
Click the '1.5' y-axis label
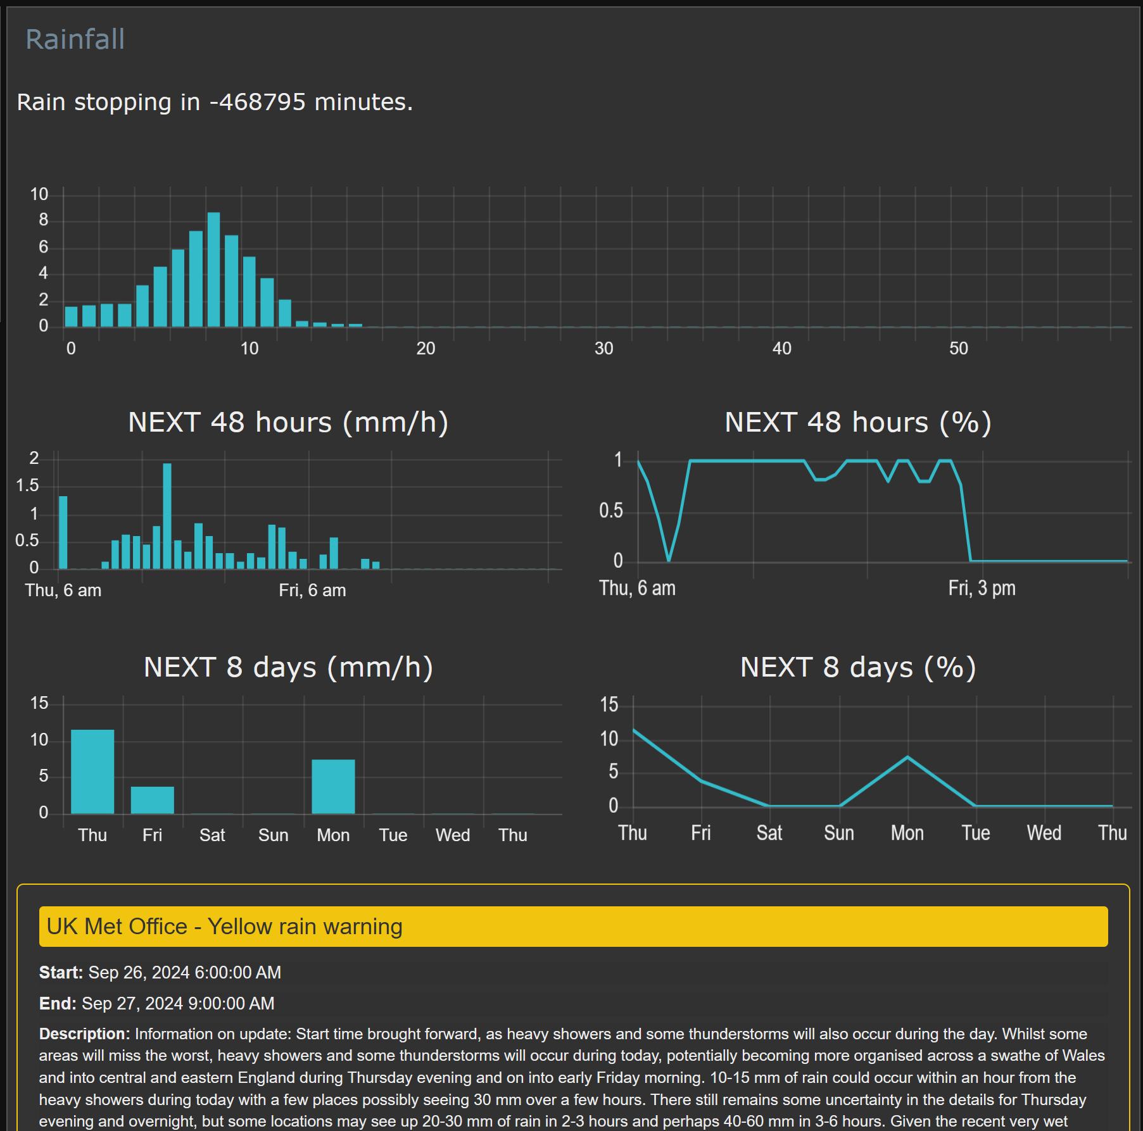27,485
